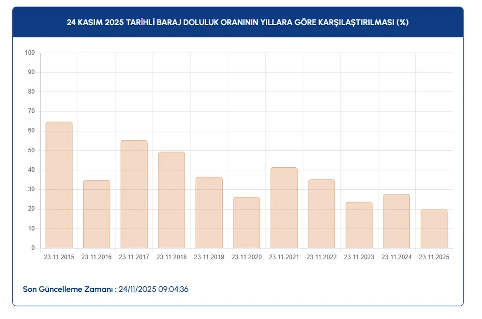Select the bar for 23.11.2018
The height and width of the screenshot is (319, 482).
point(171,200)
